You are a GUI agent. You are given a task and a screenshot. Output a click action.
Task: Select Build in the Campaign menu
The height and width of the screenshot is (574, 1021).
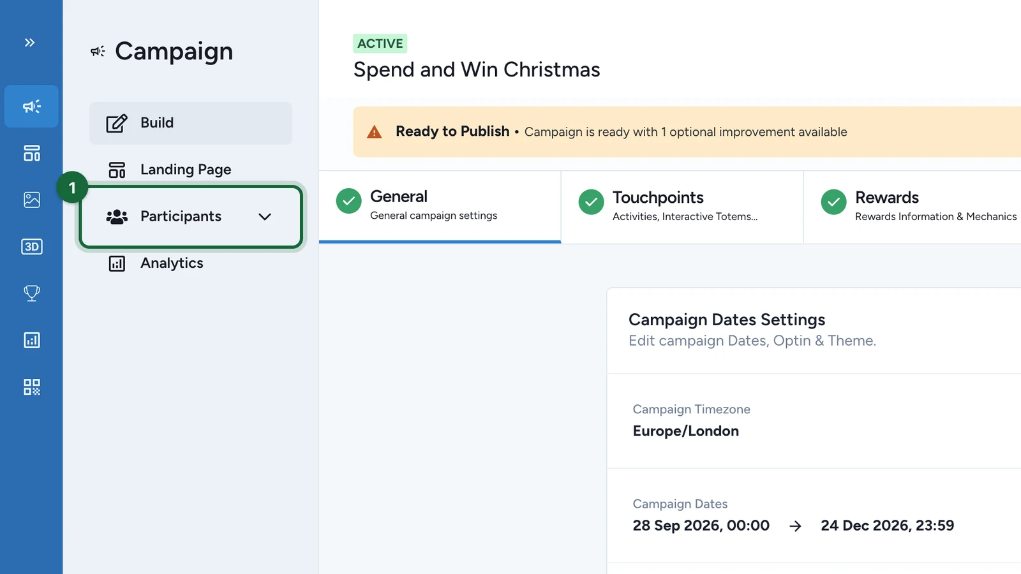point(191,123)
